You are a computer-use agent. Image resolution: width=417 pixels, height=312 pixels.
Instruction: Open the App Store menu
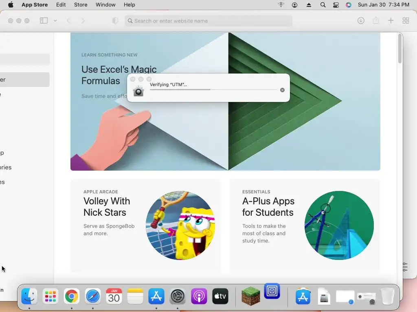tap(35, 5)
